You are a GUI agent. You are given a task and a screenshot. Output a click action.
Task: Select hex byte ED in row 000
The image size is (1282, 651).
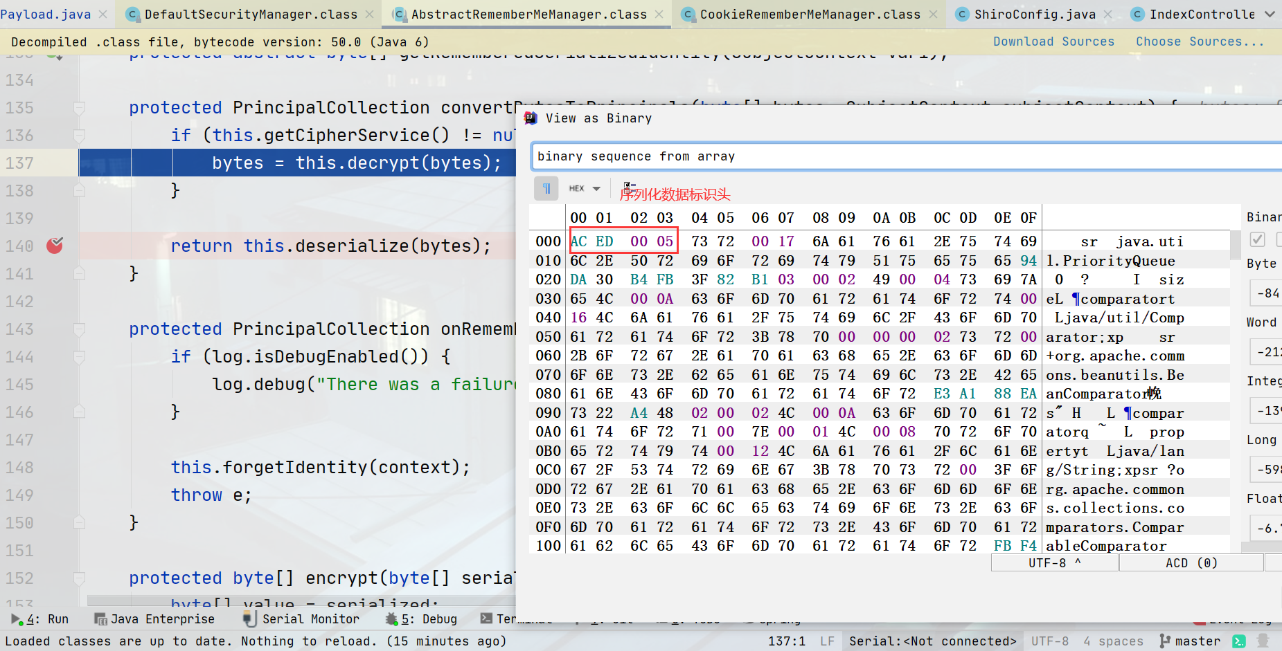tap(605, 241)
